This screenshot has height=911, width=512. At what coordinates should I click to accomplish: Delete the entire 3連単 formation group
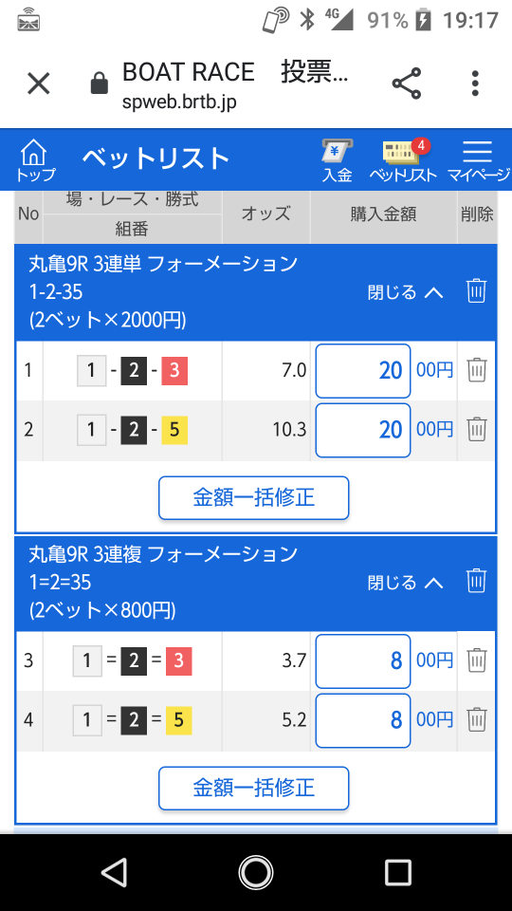(476, 290)
